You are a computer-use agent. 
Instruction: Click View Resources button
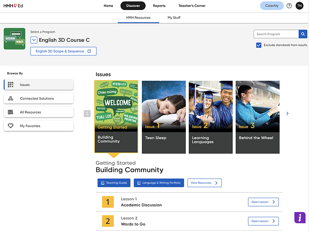[204, 183]
